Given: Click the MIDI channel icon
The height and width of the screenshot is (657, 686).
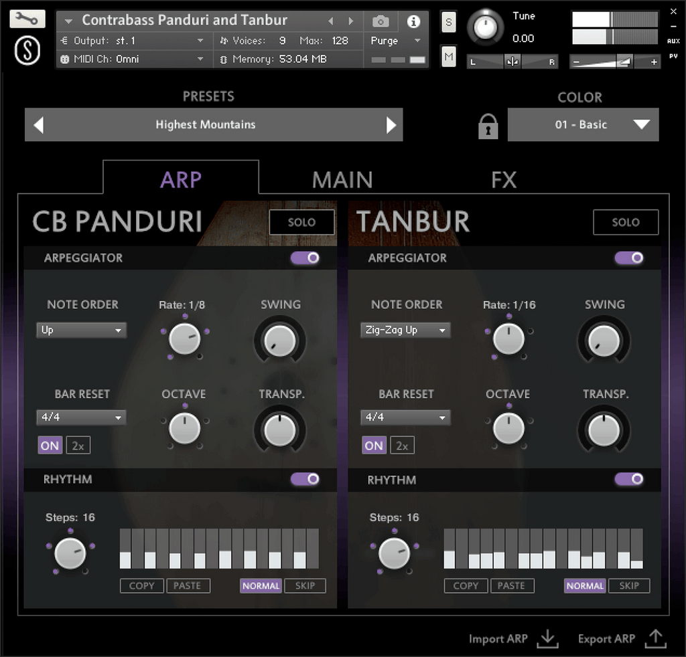Looking at the screenshot, I should point(64,59).
